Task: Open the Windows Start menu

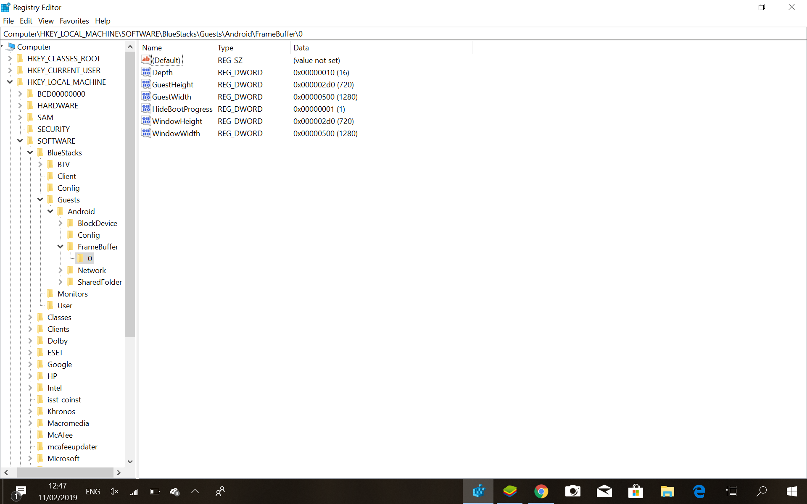Action: [x=792, y=491]
